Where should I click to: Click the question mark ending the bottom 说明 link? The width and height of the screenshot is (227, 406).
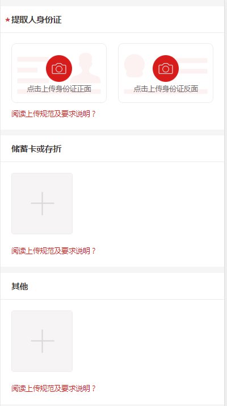click(94, 388)
